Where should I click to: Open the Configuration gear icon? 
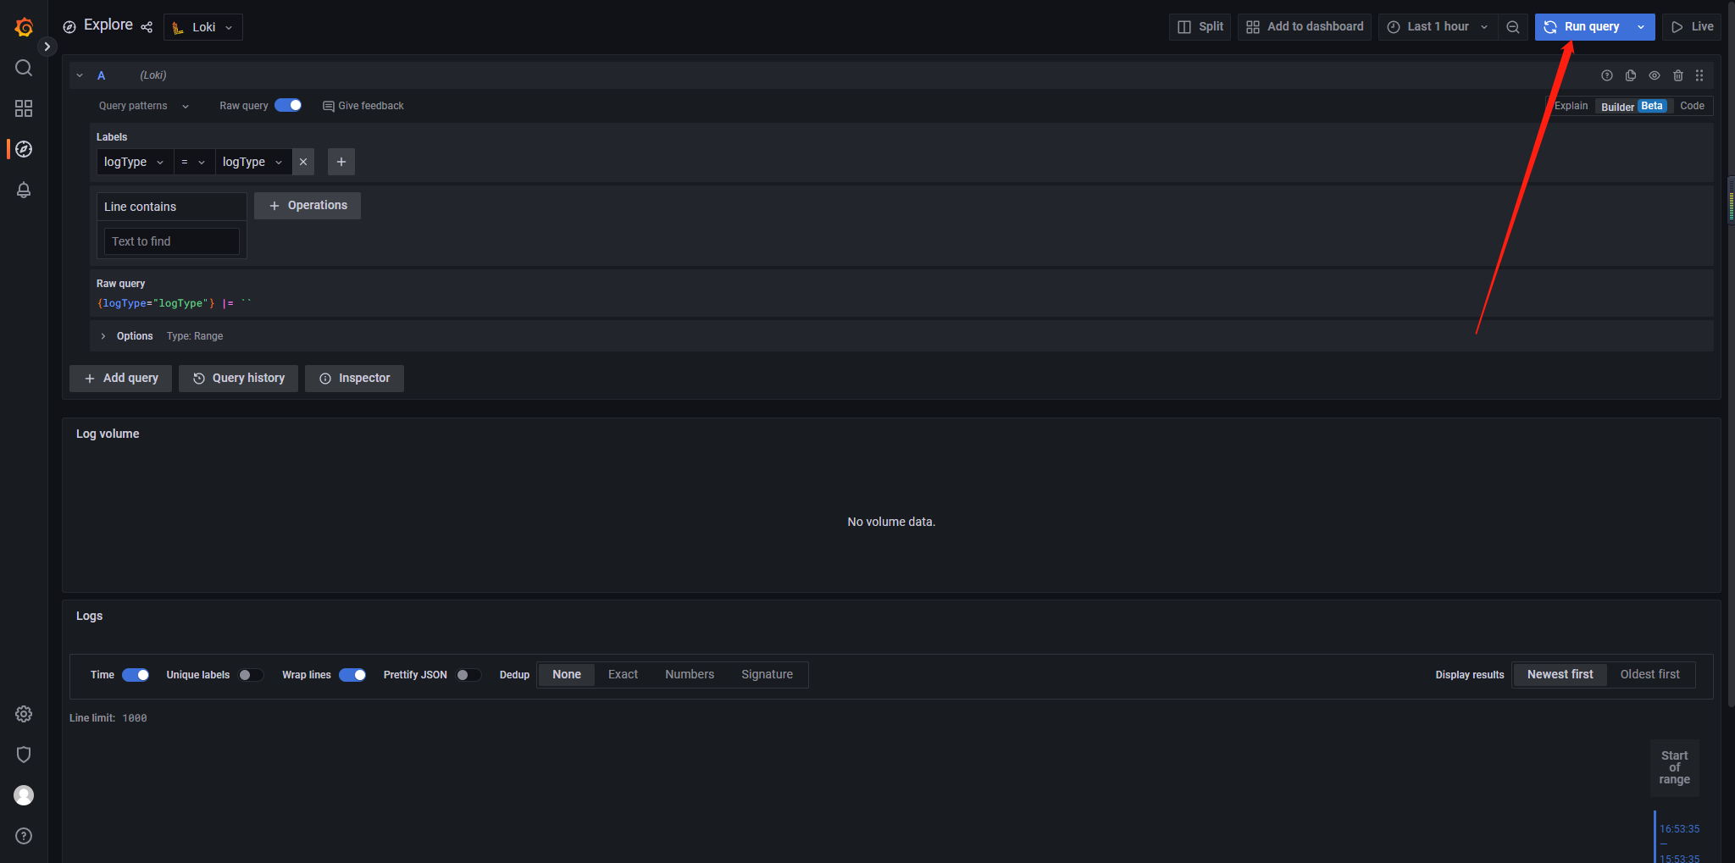[24, 714]
